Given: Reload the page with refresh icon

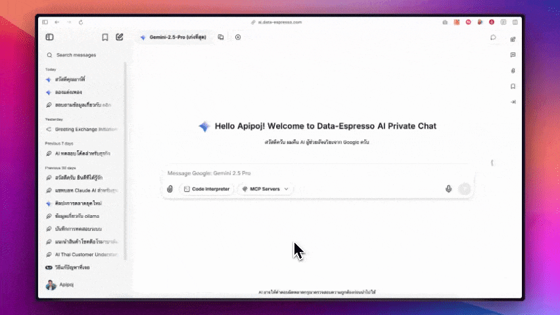Looking at the screenshot, I should [x=81, y=22].
